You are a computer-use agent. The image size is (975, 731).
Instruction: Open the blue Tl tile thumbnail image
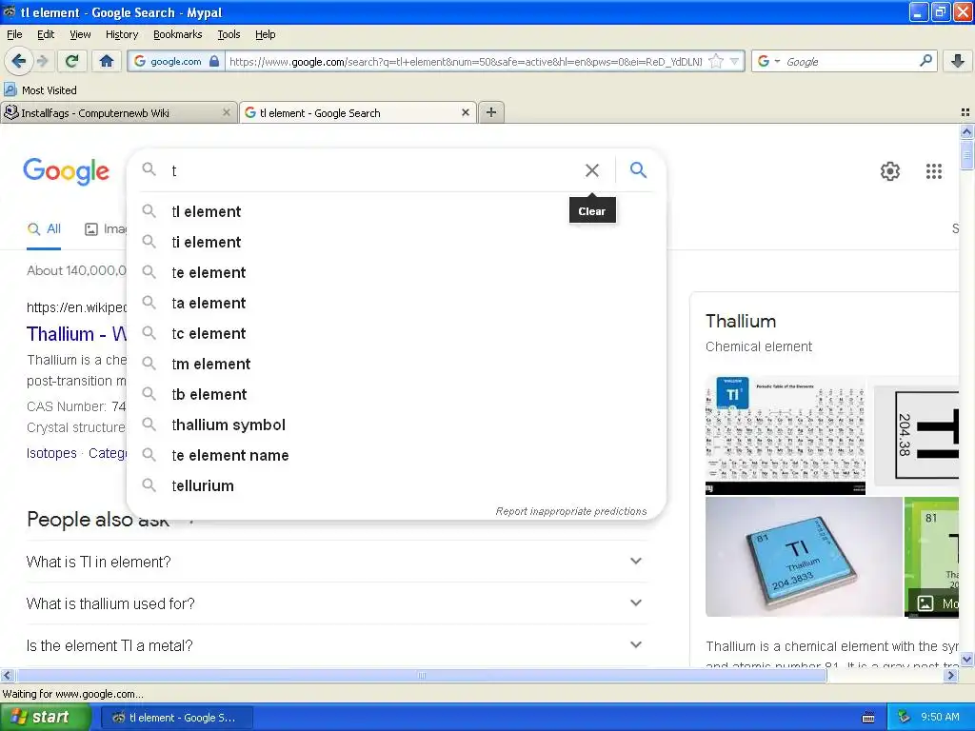(804, 557)
